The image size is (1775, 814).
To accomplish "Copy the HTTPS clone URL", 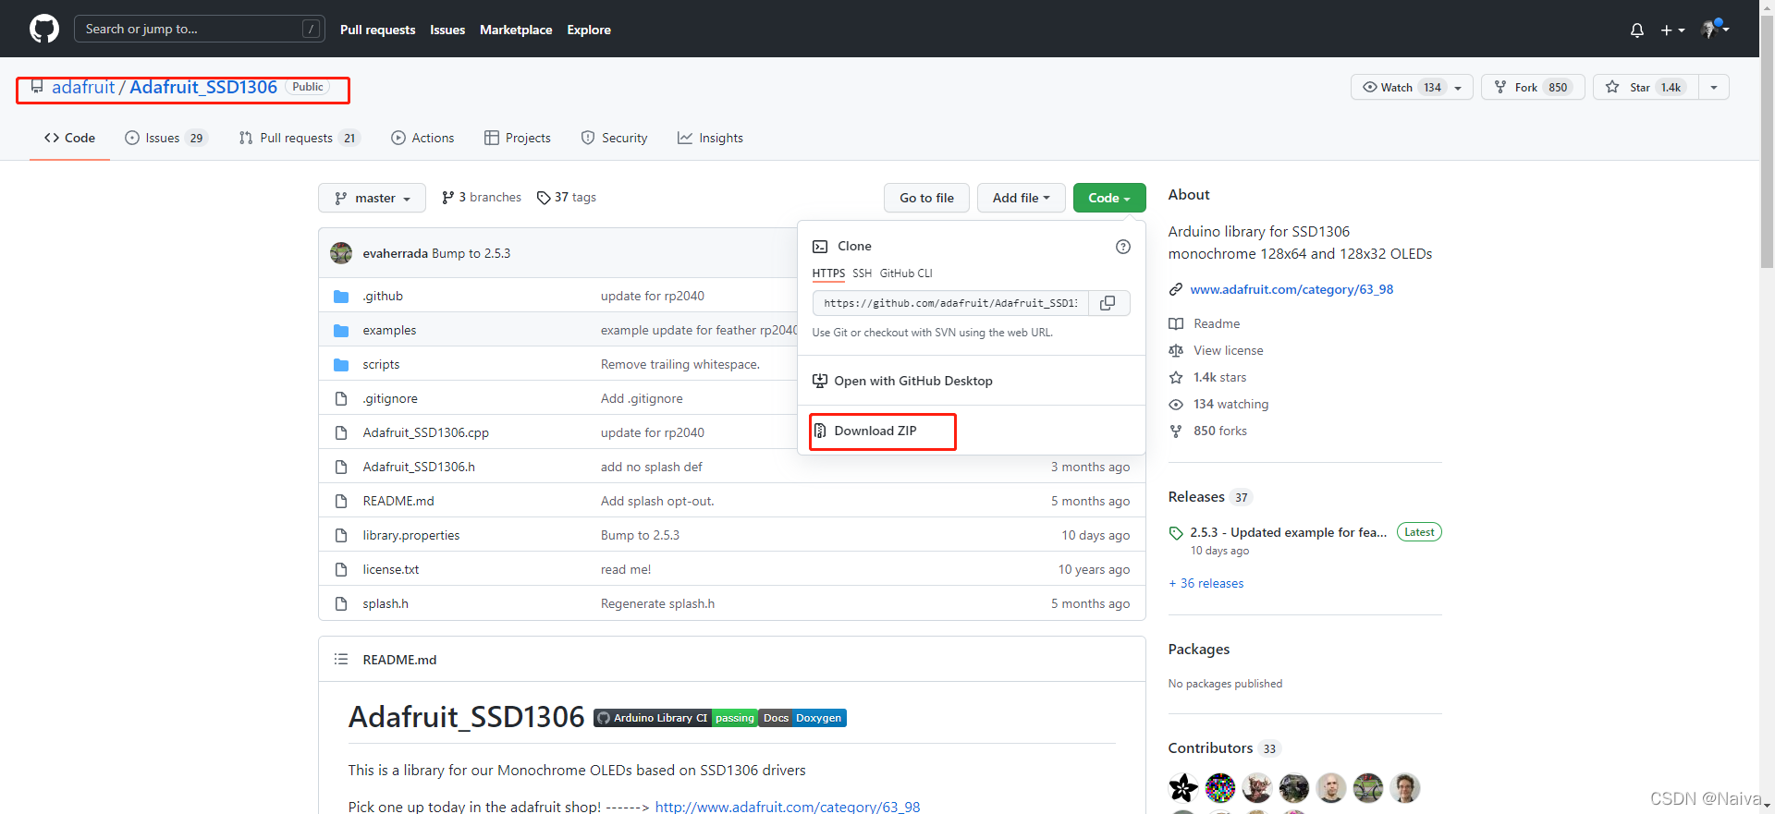I will point(1108,303).
